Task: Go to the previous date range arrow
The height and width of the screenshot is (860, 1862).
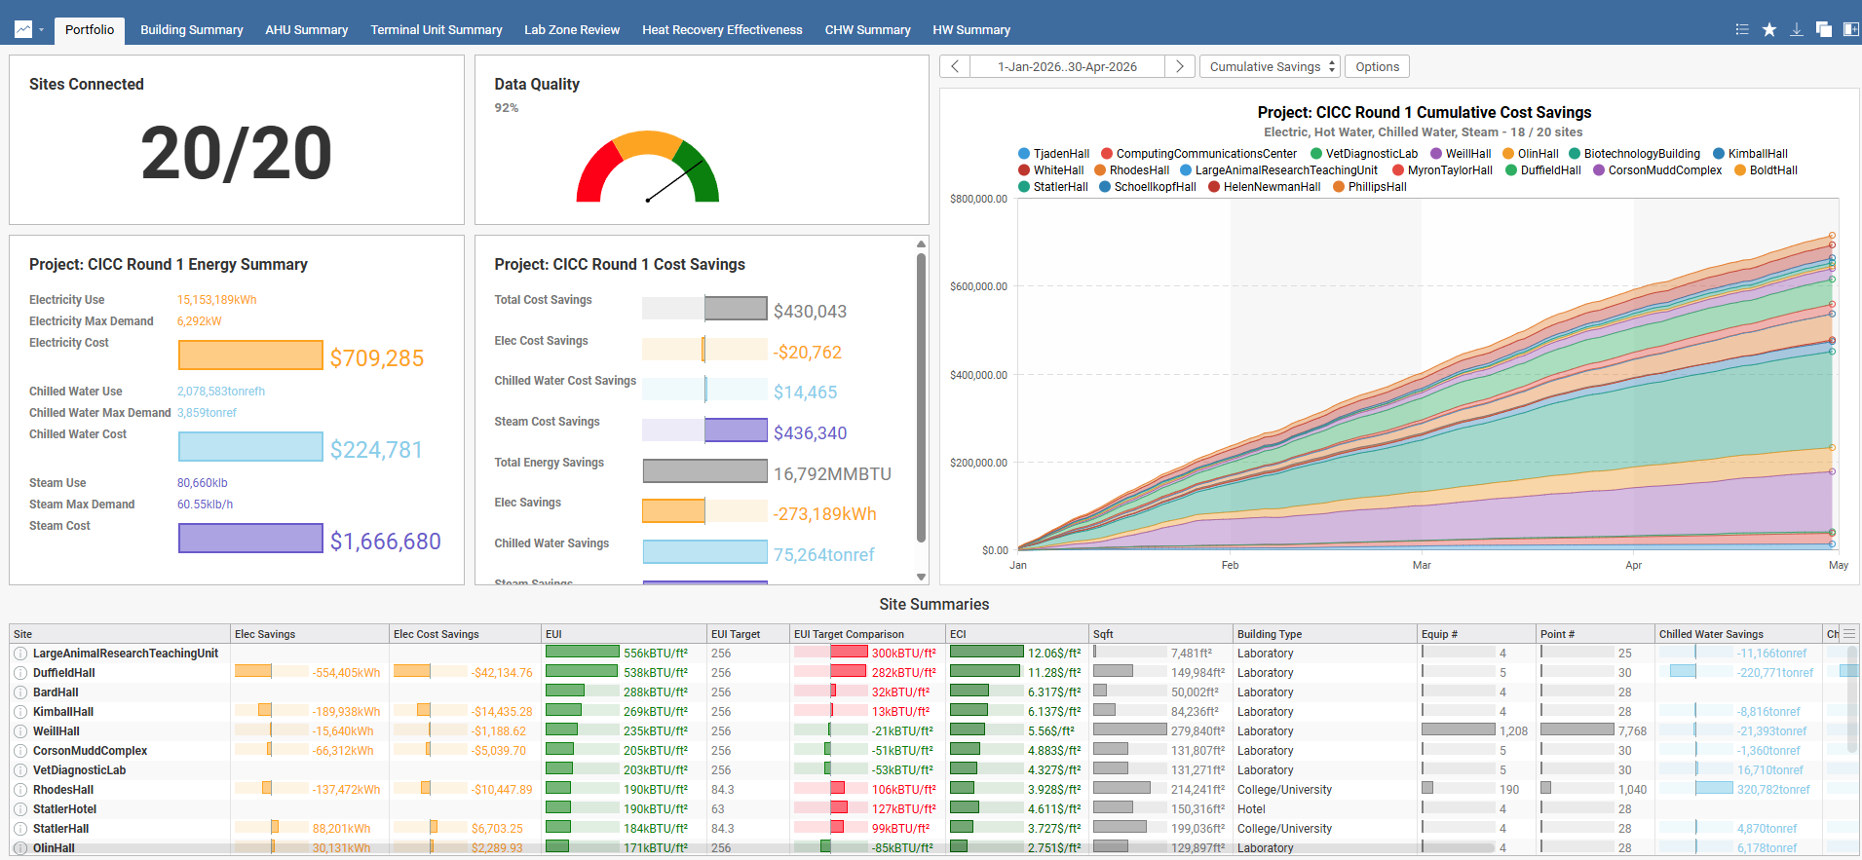Action: [955, 66]
